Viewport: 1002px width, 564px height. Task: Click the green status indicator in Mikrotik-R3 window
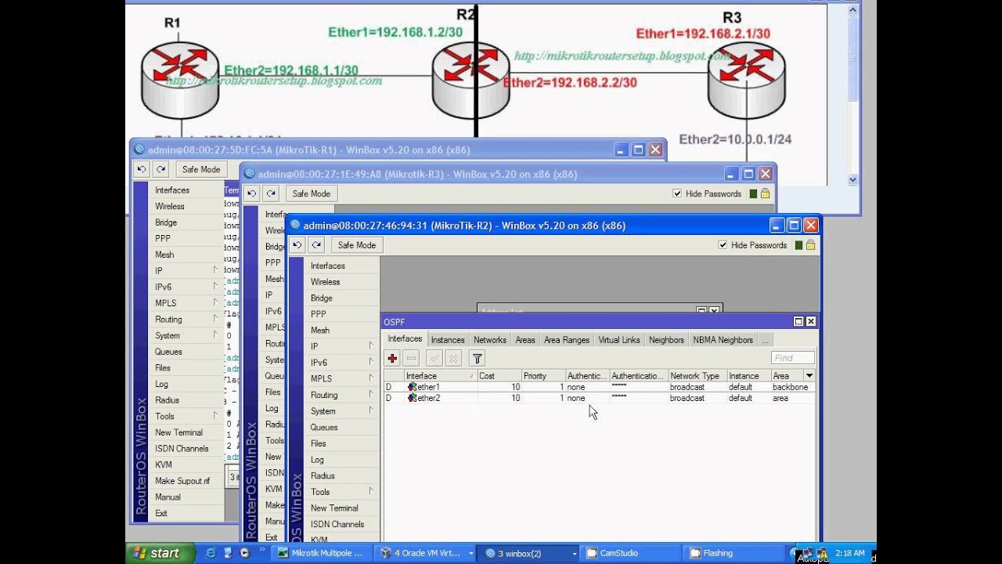753,193
